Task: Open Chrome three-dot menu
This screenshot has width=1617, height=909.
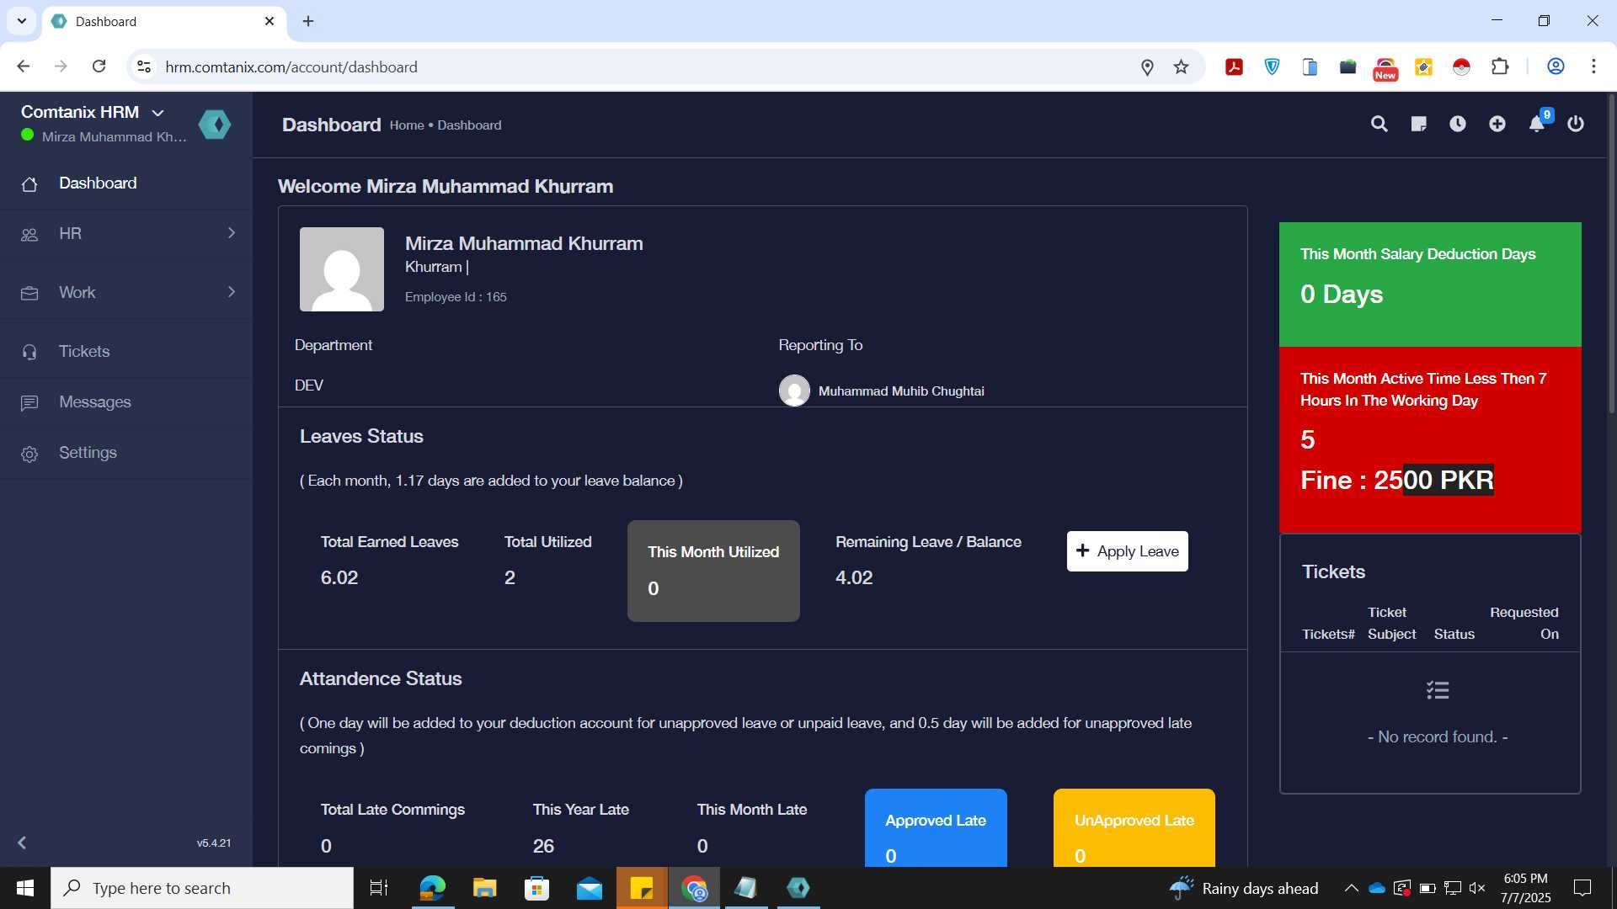Action: 1593,66
